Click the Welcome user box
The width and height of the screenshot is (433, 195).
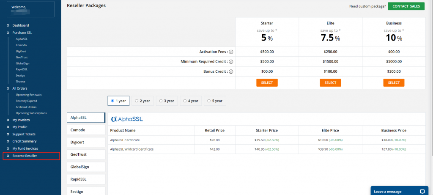(30, 9)
